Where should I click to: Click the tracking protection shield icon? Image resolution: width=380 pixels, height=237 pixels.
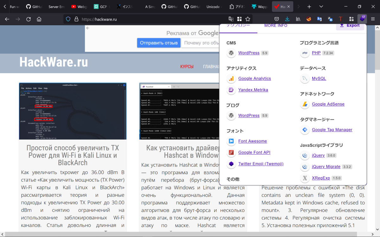68,19
